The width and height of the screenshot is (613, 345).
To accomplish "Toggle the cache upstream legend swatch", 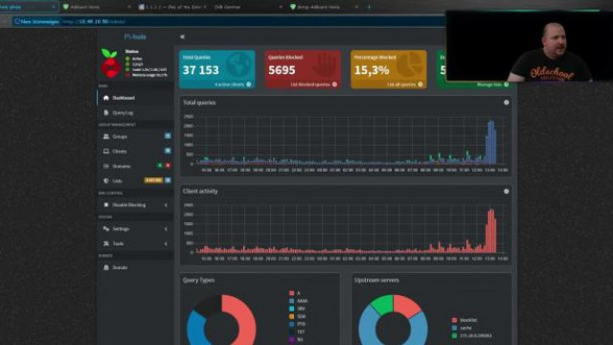I will [454, 328].
